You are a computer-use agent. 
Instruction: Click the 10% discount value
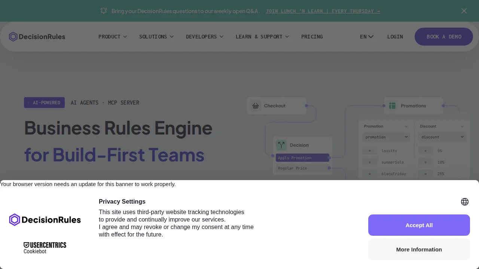pyautogui.click(x=441, y=163)
